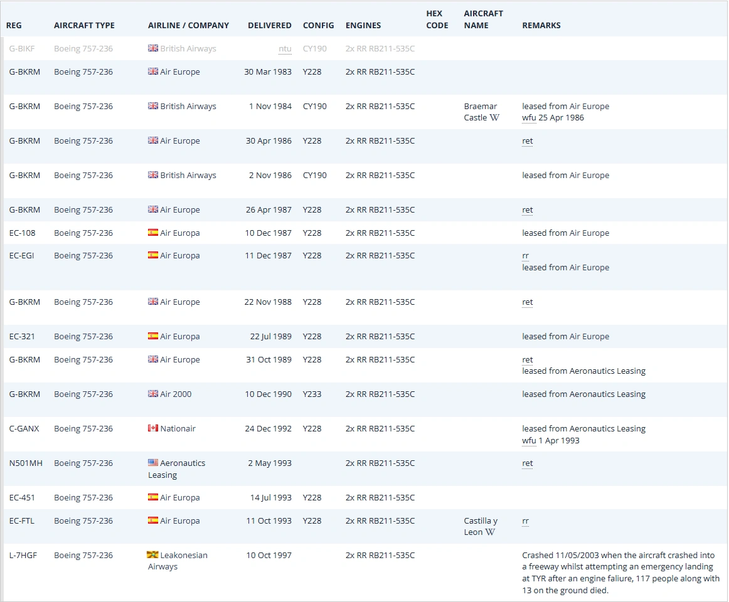
Task: Click Spain flag in EC-451 row
Action: pyautogui.click(x=153, y=497)
